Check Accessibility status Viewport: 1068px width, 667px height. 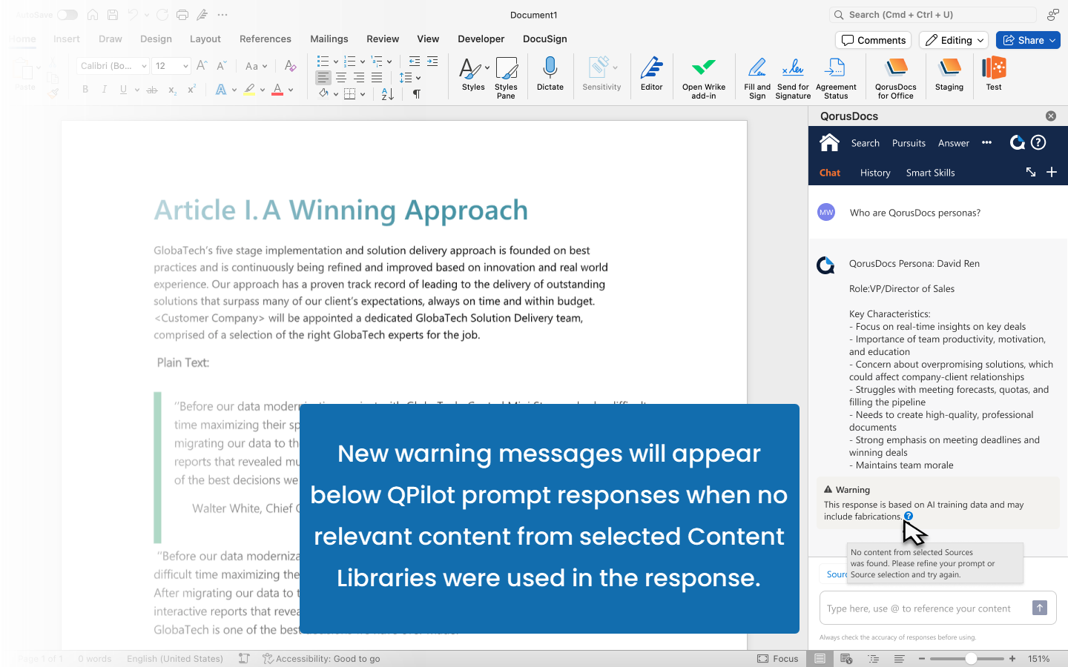(x=321, y=658)
